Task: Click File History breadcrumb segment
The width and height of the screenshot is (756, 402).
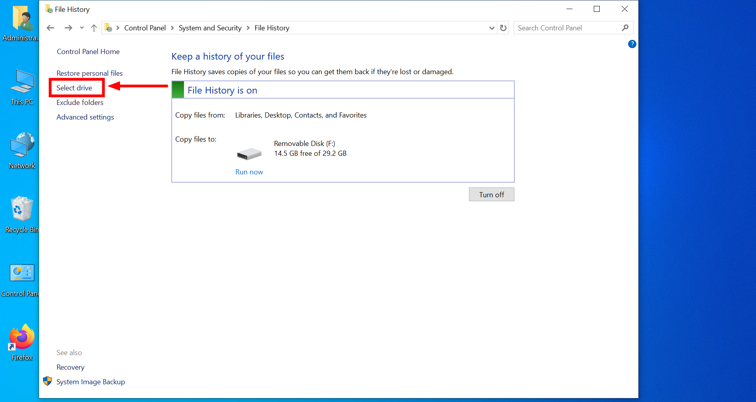Action: pyautogui.click(x=272, y=28)
